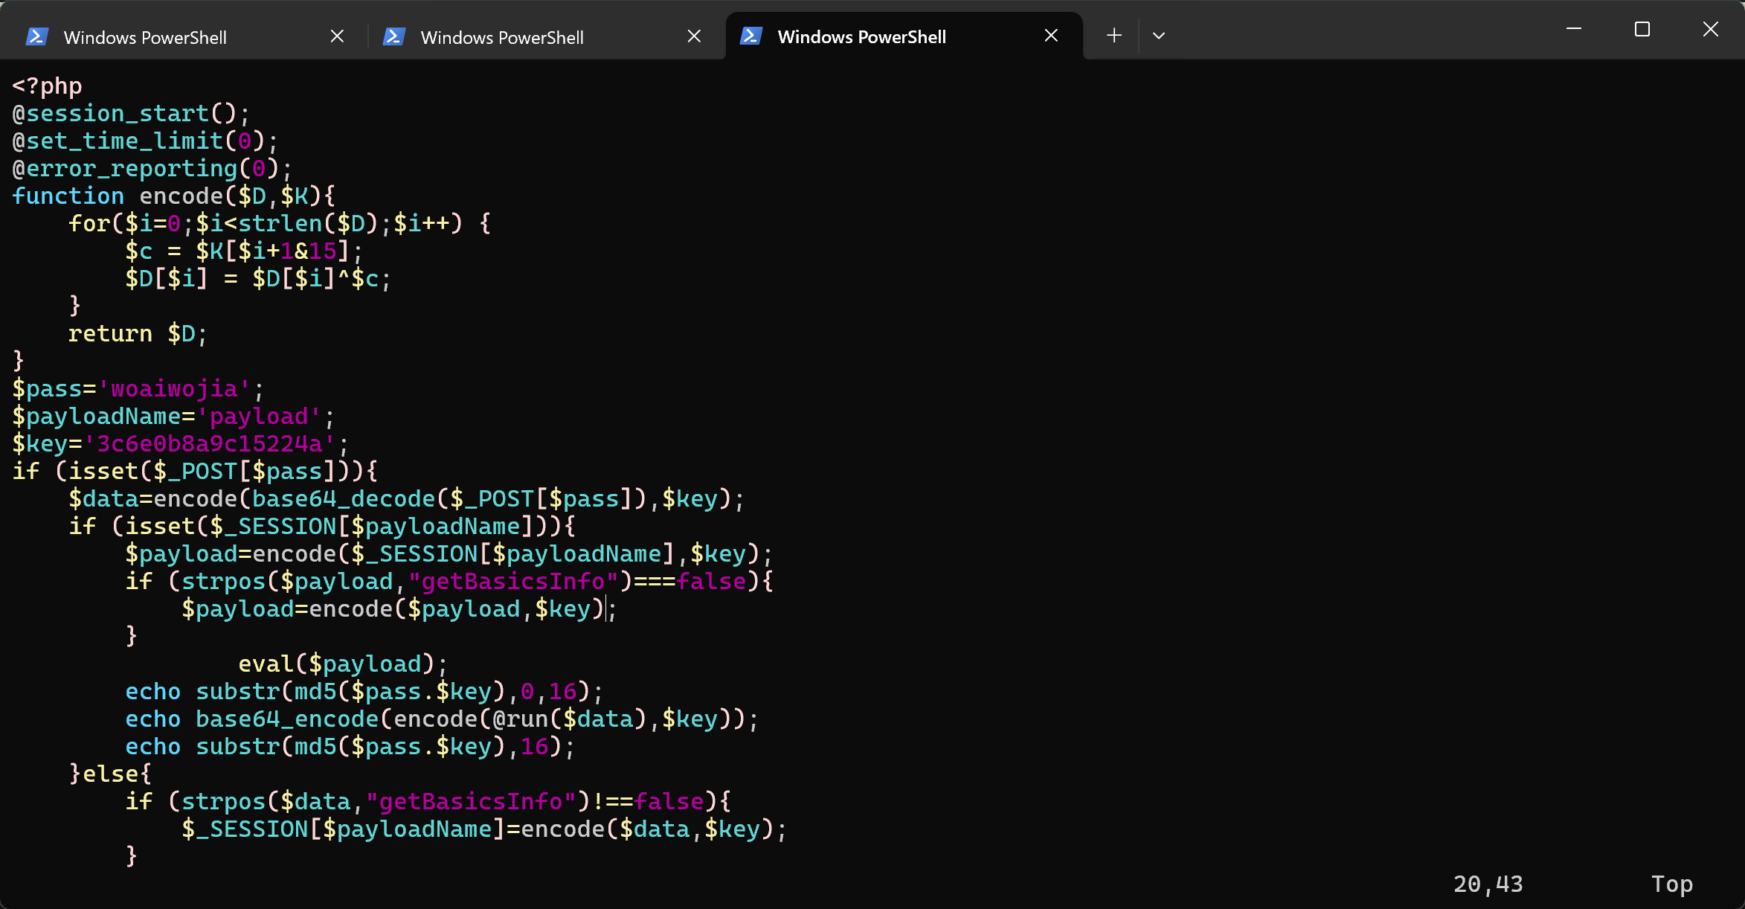This screenshot has width=1745, height=909.
Task: Click the function encode definition line
Action: [x=173, y=196]
